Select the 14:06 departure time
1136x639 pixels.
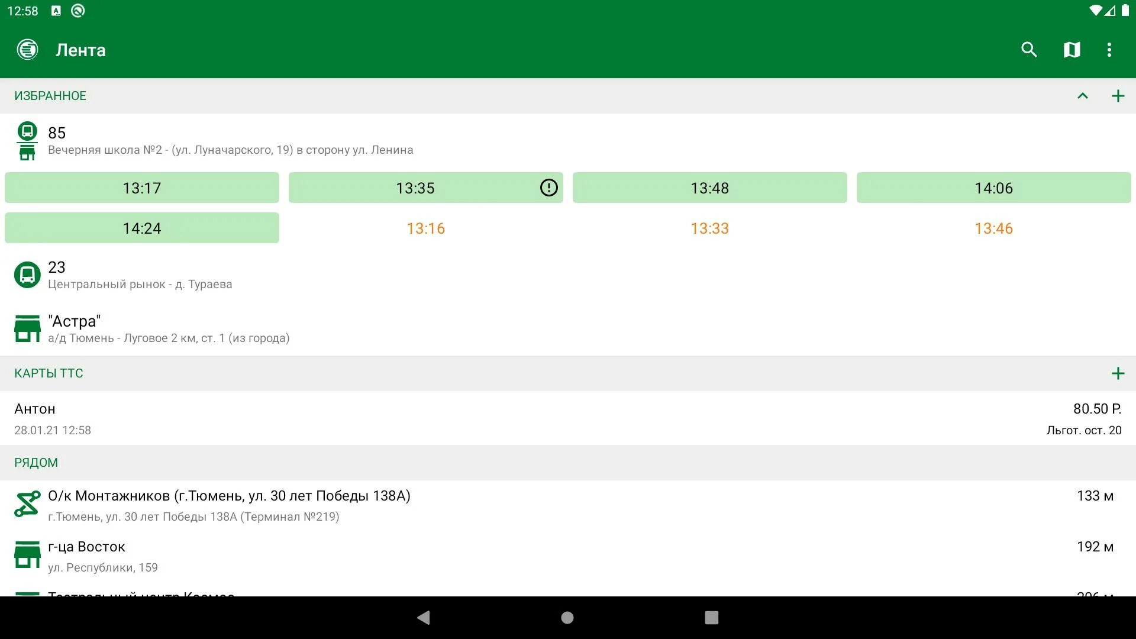point(993,188)
